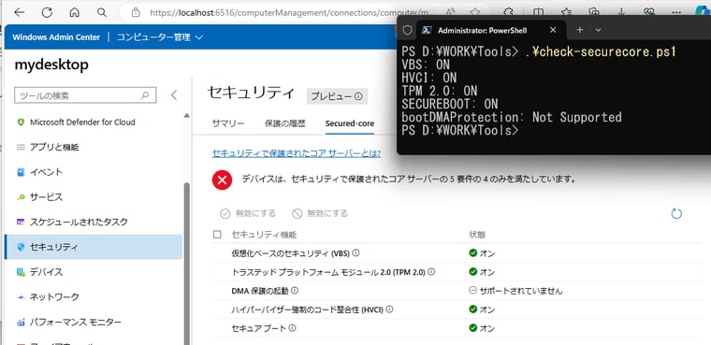Click Windows Admin Center home title

pos(56,37)
